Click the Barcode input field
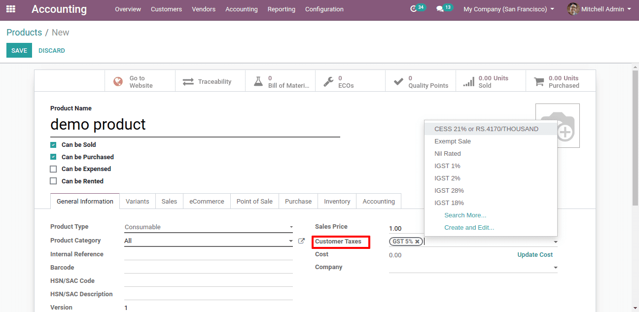The height and width of the screenshot is (312, 639). pyautogui.click(x=209, y=268)
